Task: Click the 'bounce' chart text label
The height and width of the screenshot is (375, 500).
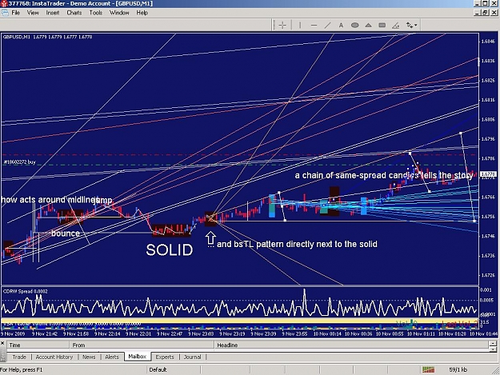Action: coord(66,233)
